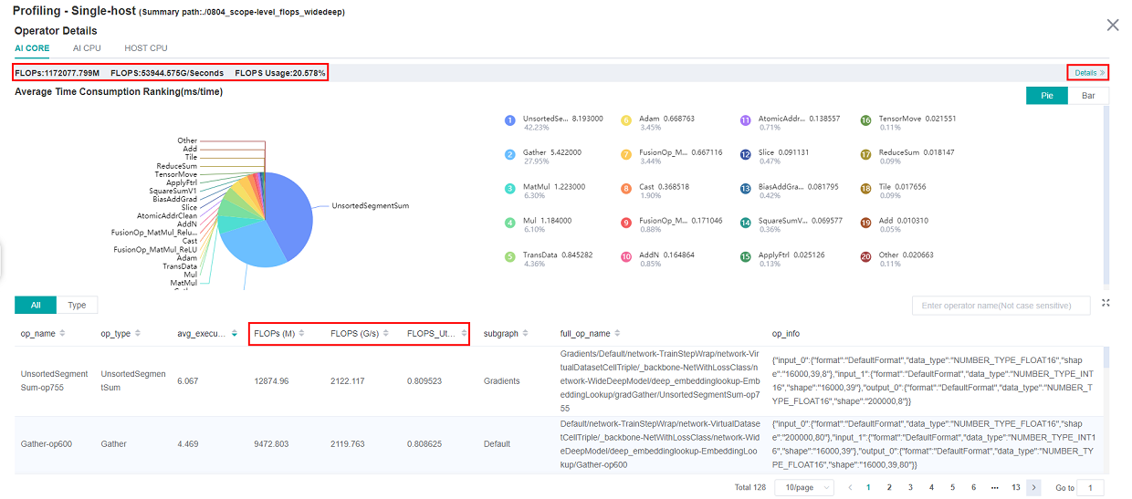Sort by full_op_name column
This screenshot has width=1132, height=499.
(616, 334)
